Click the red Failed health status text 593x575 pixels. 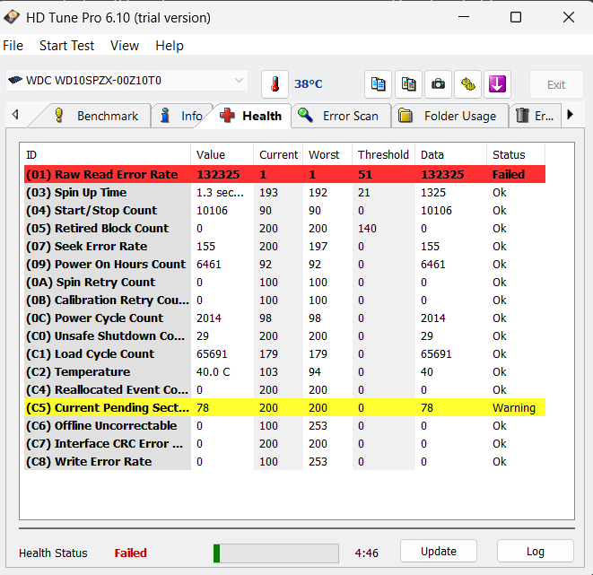tap(130, 553)
